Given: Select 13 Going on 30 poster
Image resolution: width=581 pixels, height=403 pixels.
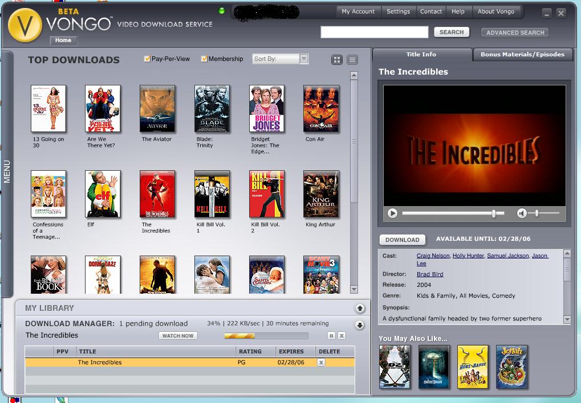Looking at the screenshot, I should pyautogui.click(x=48, y=108).
